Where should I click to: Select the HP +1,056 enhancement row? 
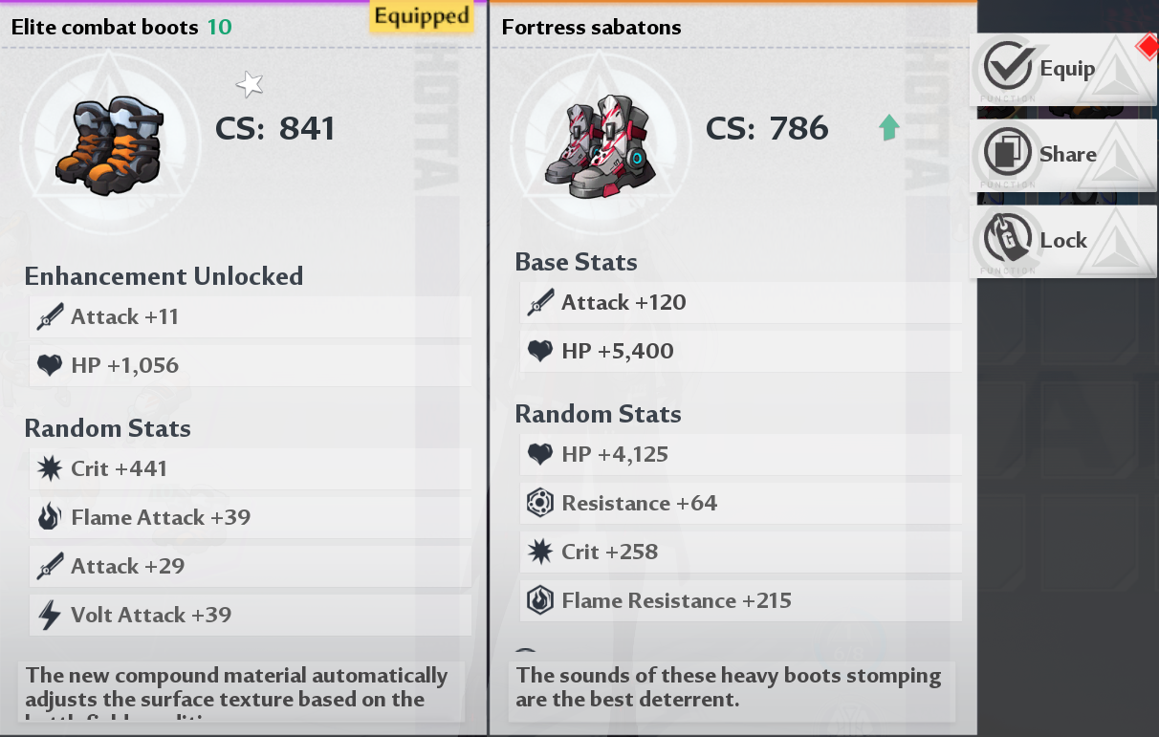pyautogui.click(x=251, y=365)
